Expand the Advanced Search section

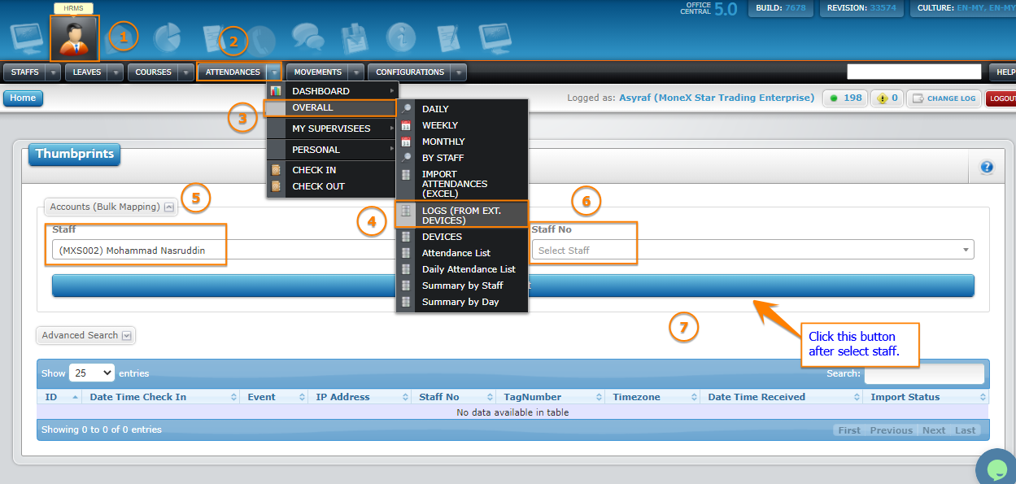(85, 335)
